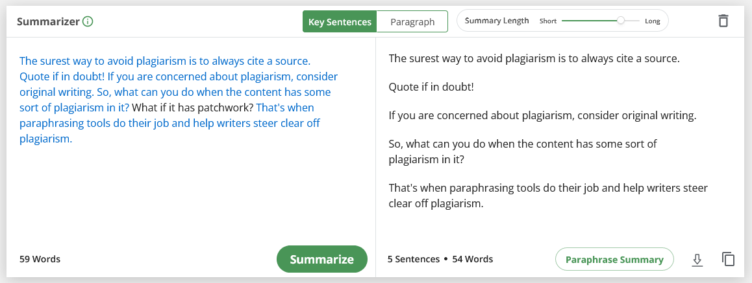Switch to Key Sentences mode

tap(340, 21)
